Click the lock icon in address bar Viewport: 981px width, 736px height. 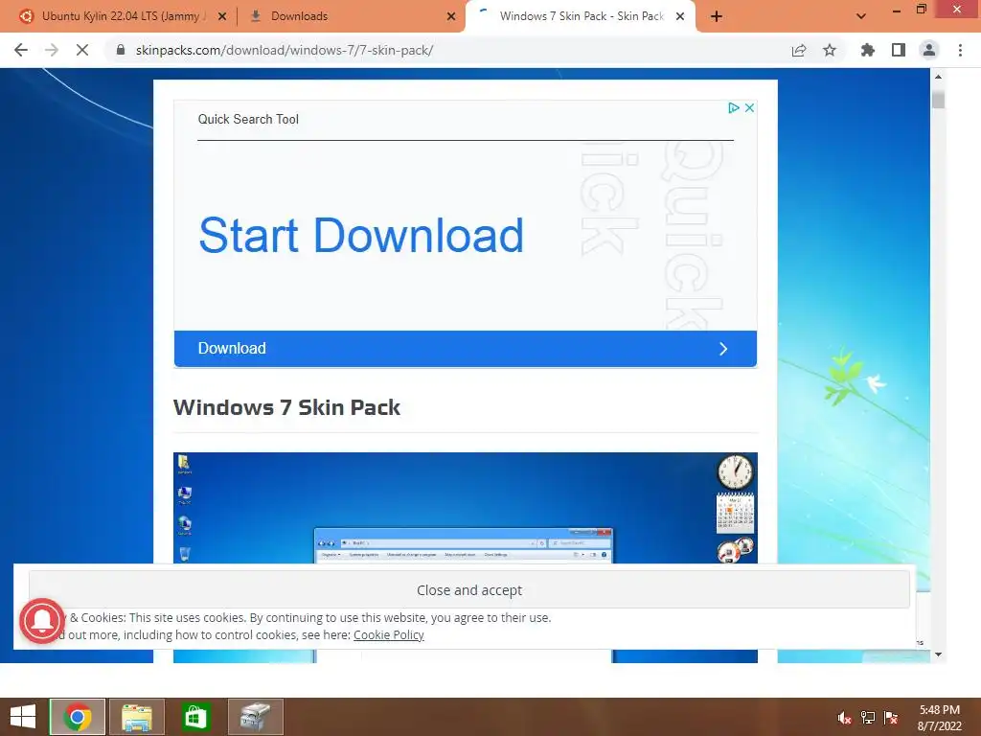pyautogui.click(x=121, y=50)
